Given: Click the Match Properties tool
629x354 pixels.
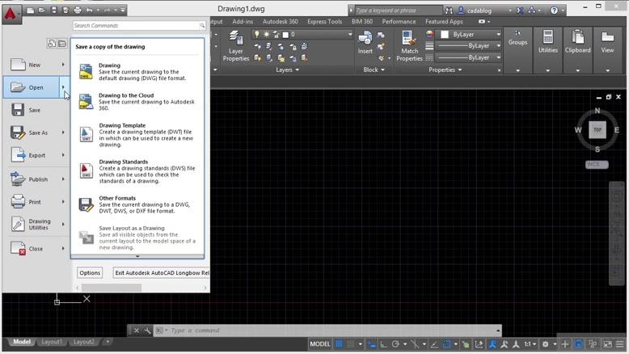Looking at the screenshot, I should pos(409,46).
